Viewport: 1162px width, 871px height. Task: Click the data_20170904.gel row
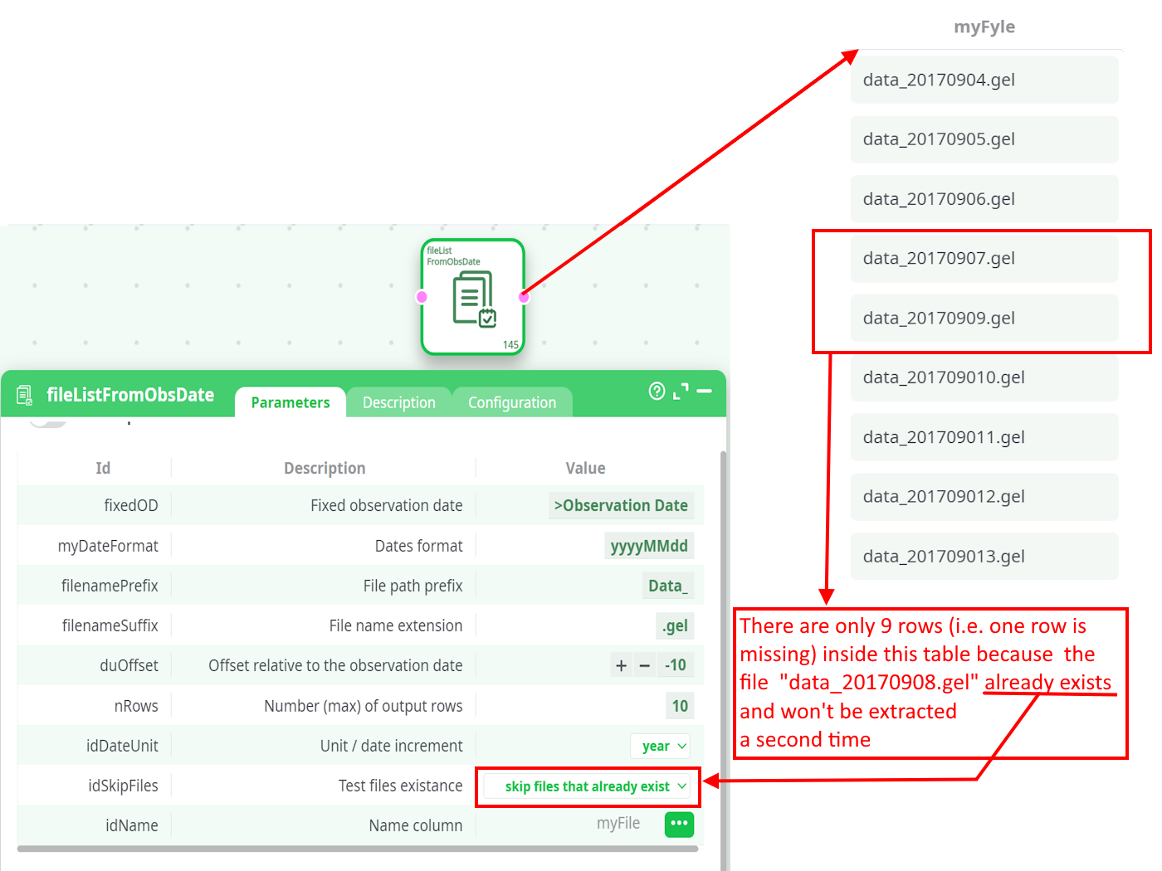tap(984, 80)
